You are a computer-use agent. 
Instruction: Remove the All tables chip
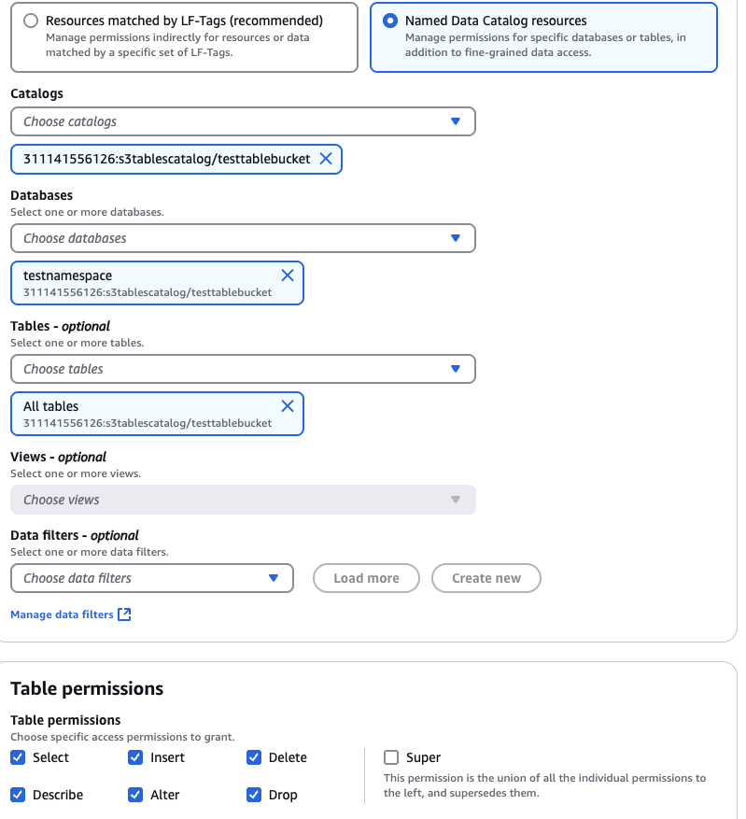(x=288, y=406)
